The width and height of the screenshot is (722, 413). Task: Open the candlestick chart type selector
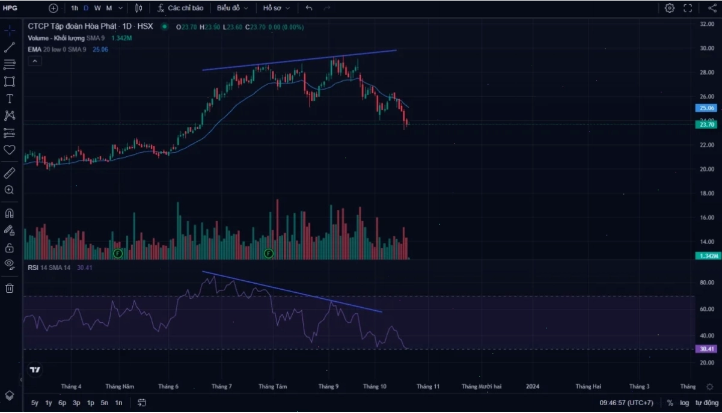coord(139,8)
